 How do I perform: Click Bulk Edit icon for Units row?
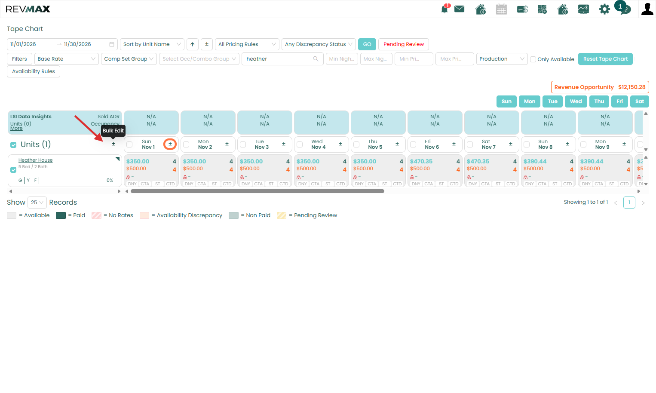[x=113, y=144]
